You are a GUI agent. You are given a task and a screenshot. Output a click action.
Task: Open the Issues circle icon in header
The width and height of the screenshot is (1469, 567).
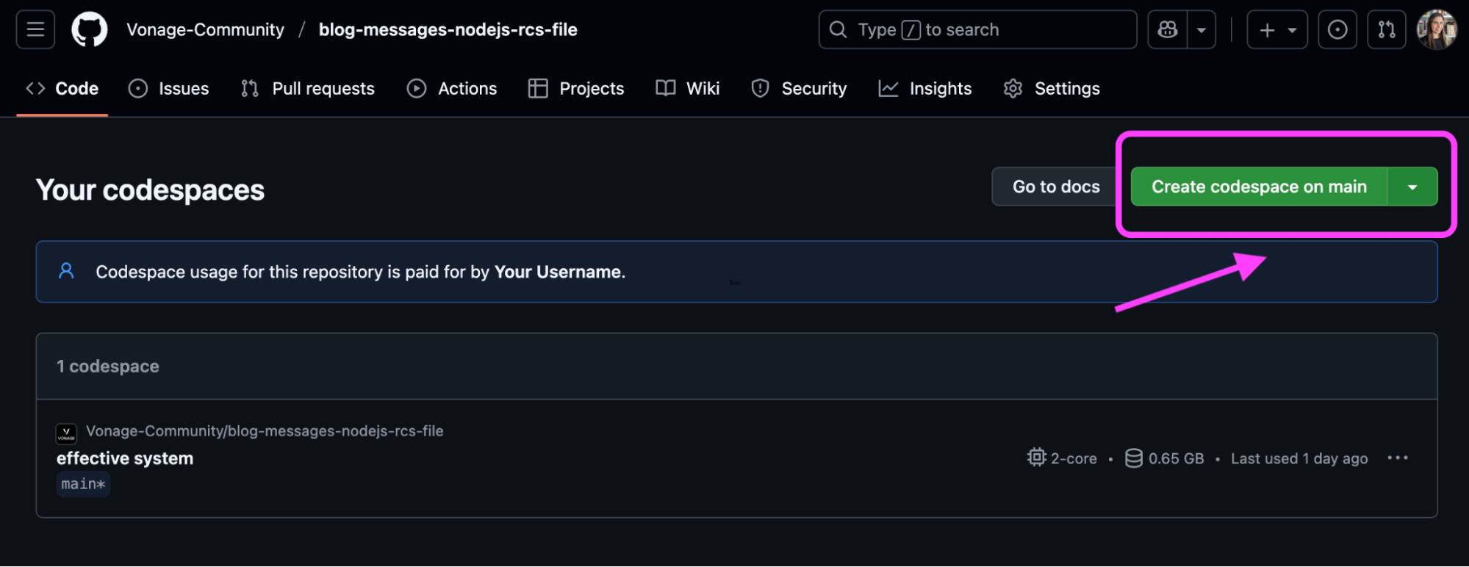click(1337, 29)
